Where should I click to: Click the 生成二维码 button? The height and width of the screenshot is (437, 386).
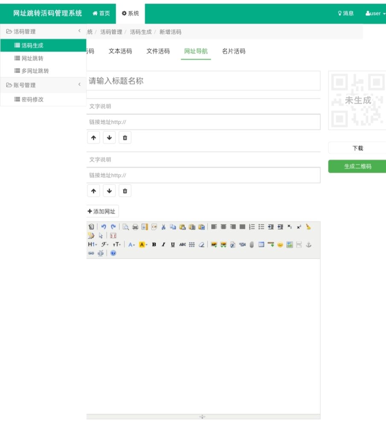pos(357,166)
